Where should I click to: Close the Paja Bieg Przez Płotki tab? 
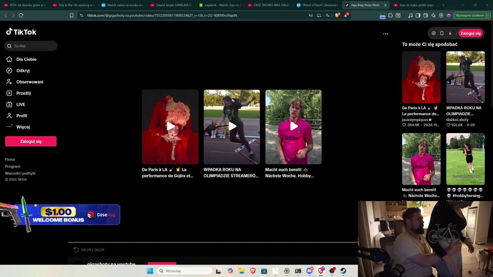pos(385,5)
